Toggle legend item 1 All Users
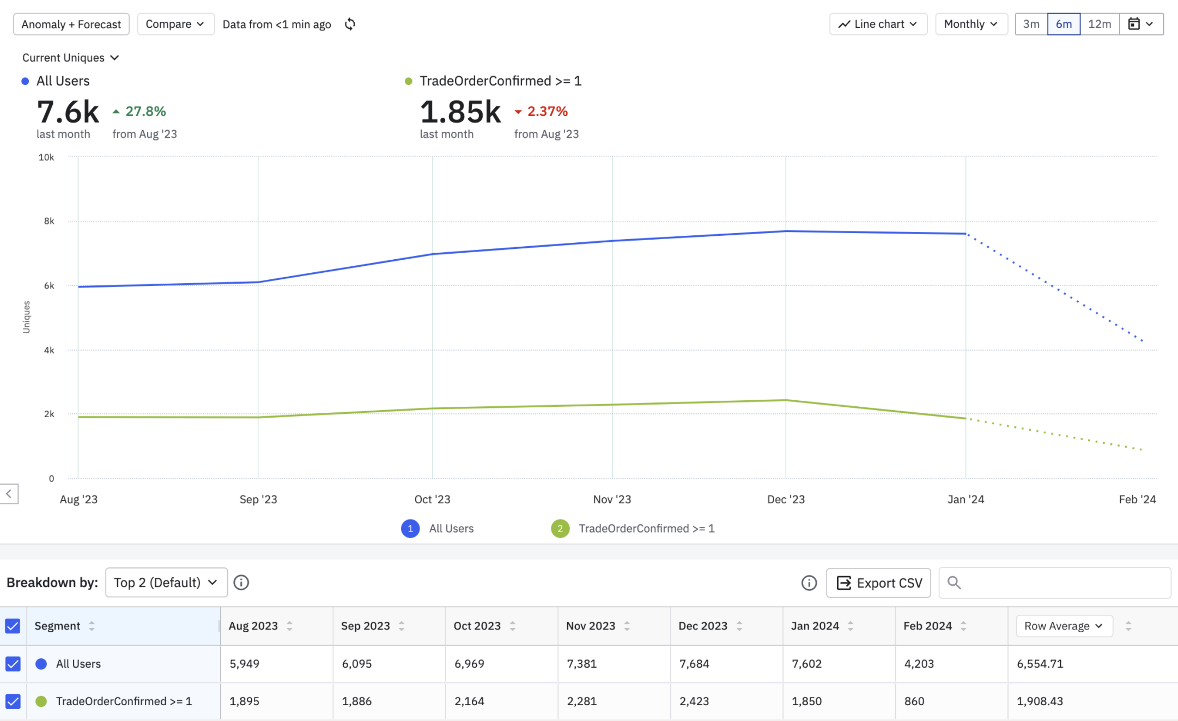 [438, 529]
